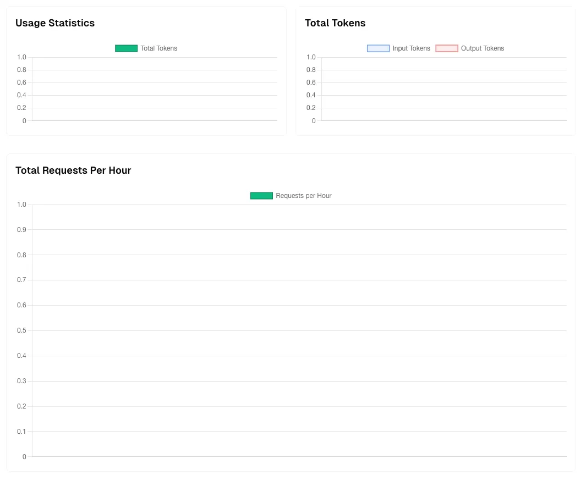586x480 pixels.
Task: Click the Total Requests Per Hour title
Action: tap(73, 170)
